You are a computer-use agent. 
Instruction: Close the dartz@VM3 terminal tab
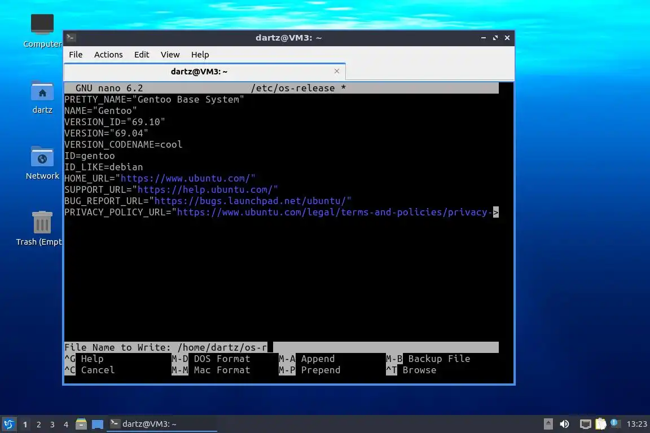337,71
